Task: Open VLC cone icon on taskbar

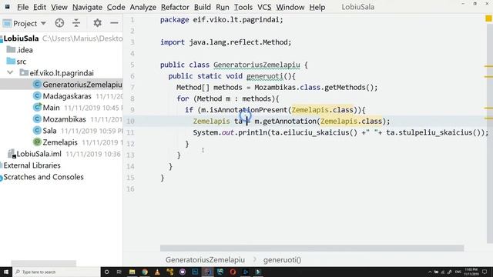Action: pos(157,272)
